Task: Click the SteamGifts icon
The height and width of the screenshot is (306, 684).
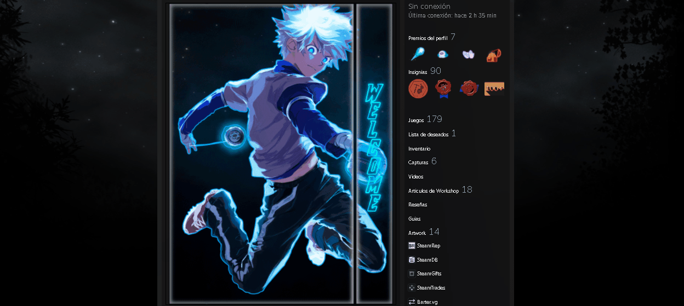Action: click(x=412, y=274)
